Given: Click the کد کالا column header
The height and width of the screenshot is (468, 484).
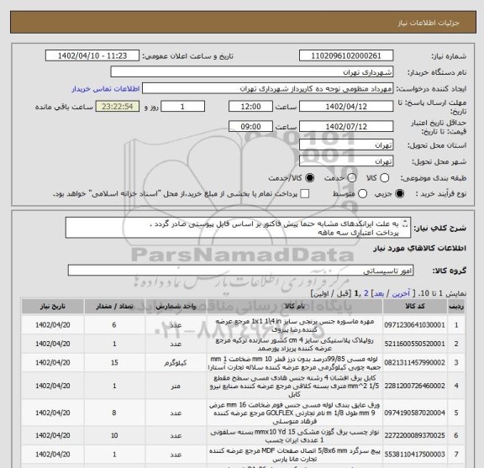Looking at the screenshot, I should 415,306.
